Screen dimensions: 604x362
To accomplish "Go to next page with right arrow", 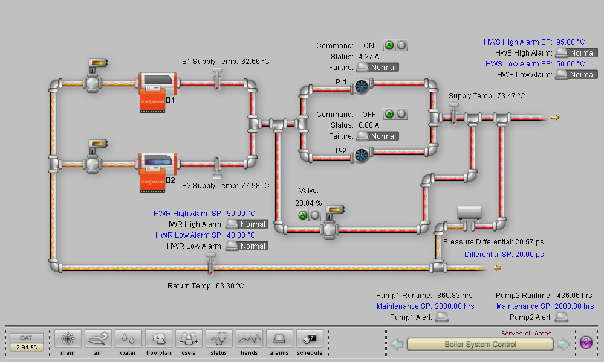I will tap(563, 345).
